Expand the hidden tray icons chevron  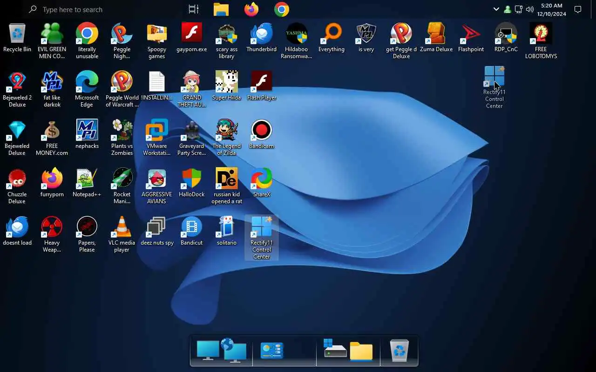coord(496,9)
